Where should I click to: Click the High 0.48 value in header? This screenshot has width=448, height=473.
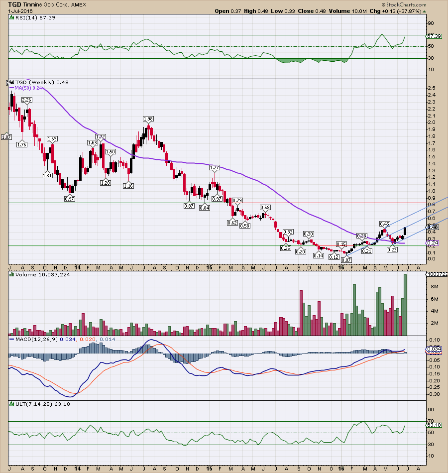(x=256, y=11)
